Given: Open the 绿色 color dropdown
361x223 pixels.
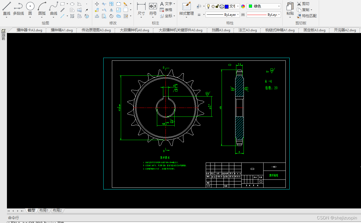Looking at the screenshot, I should pos(264,6).
